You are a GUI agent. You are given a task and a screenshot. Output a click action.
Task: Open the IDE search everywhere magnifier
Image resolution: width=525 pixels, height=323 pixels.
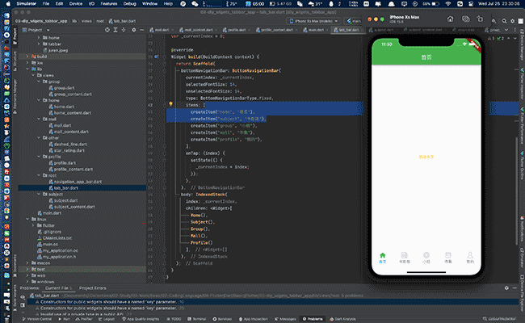(504, 21)
